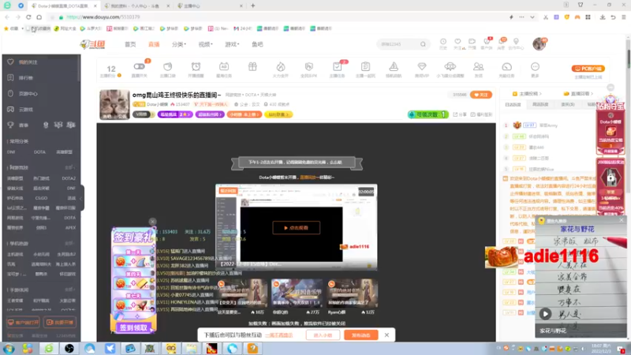Select APEX in sidebar category list

(x=70, y=228)
